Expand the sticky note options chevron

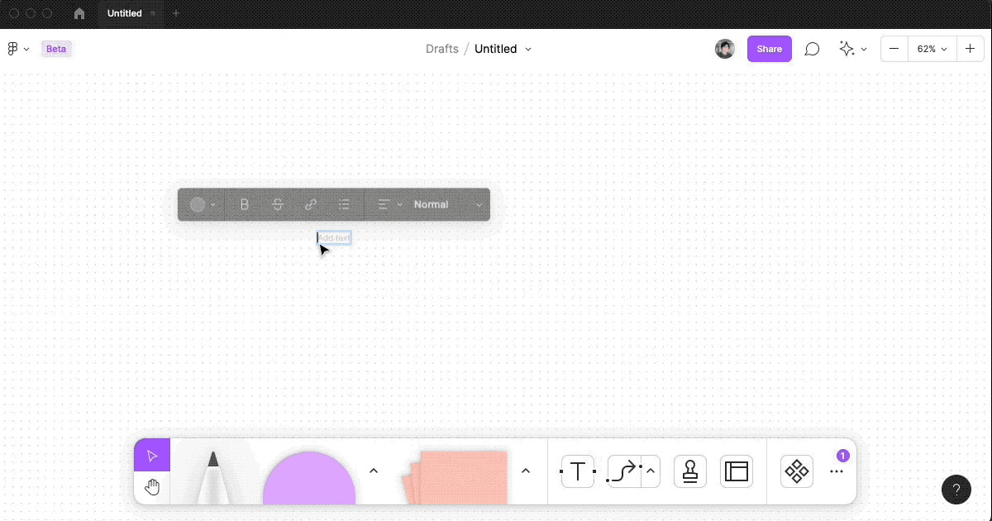click(x=525, y=471)
